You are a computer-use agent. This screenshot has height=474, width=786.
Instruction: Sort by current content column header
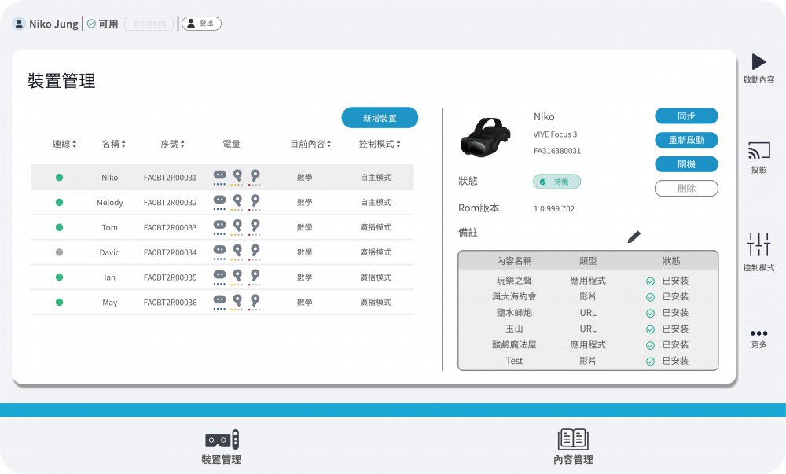point(310,145)
